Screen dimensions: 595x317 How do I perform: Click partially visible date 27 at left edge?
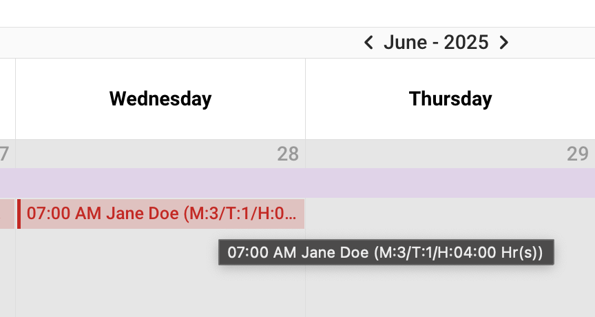(x=4, y=154)
